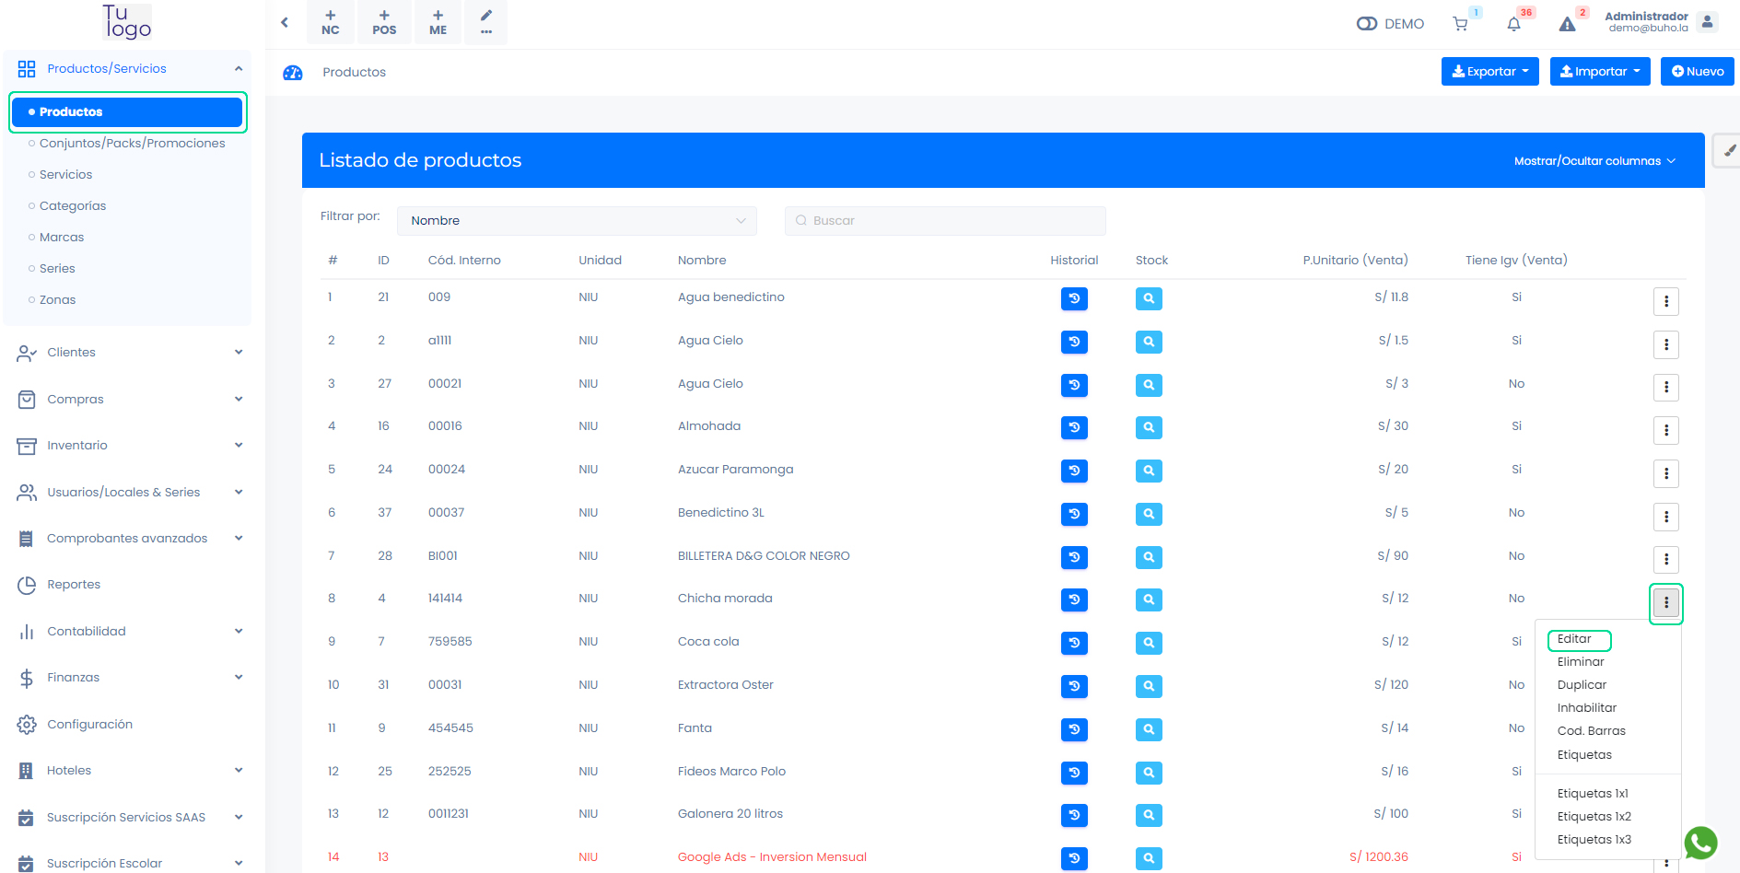The height and width of the screenshot is (873, 1740).
Task: Open the dashboard gauge icon
Action: (293, 73)
